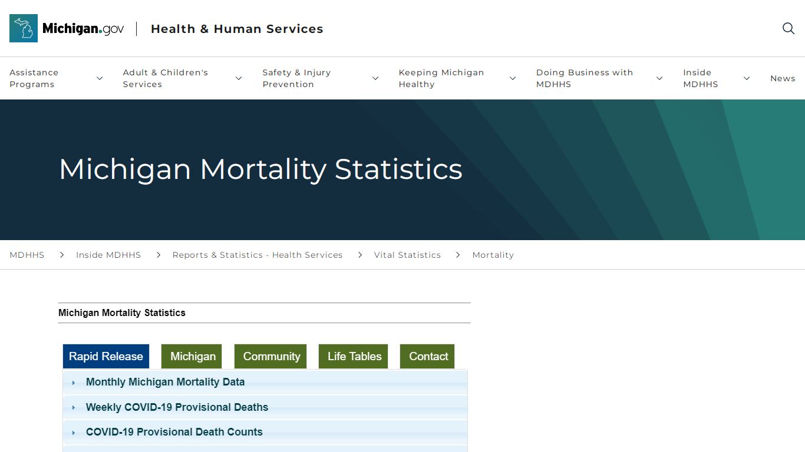Viewport: 805px width, 452px height.
Task: Open Adult & Children's Services menu
Action: 166,78
